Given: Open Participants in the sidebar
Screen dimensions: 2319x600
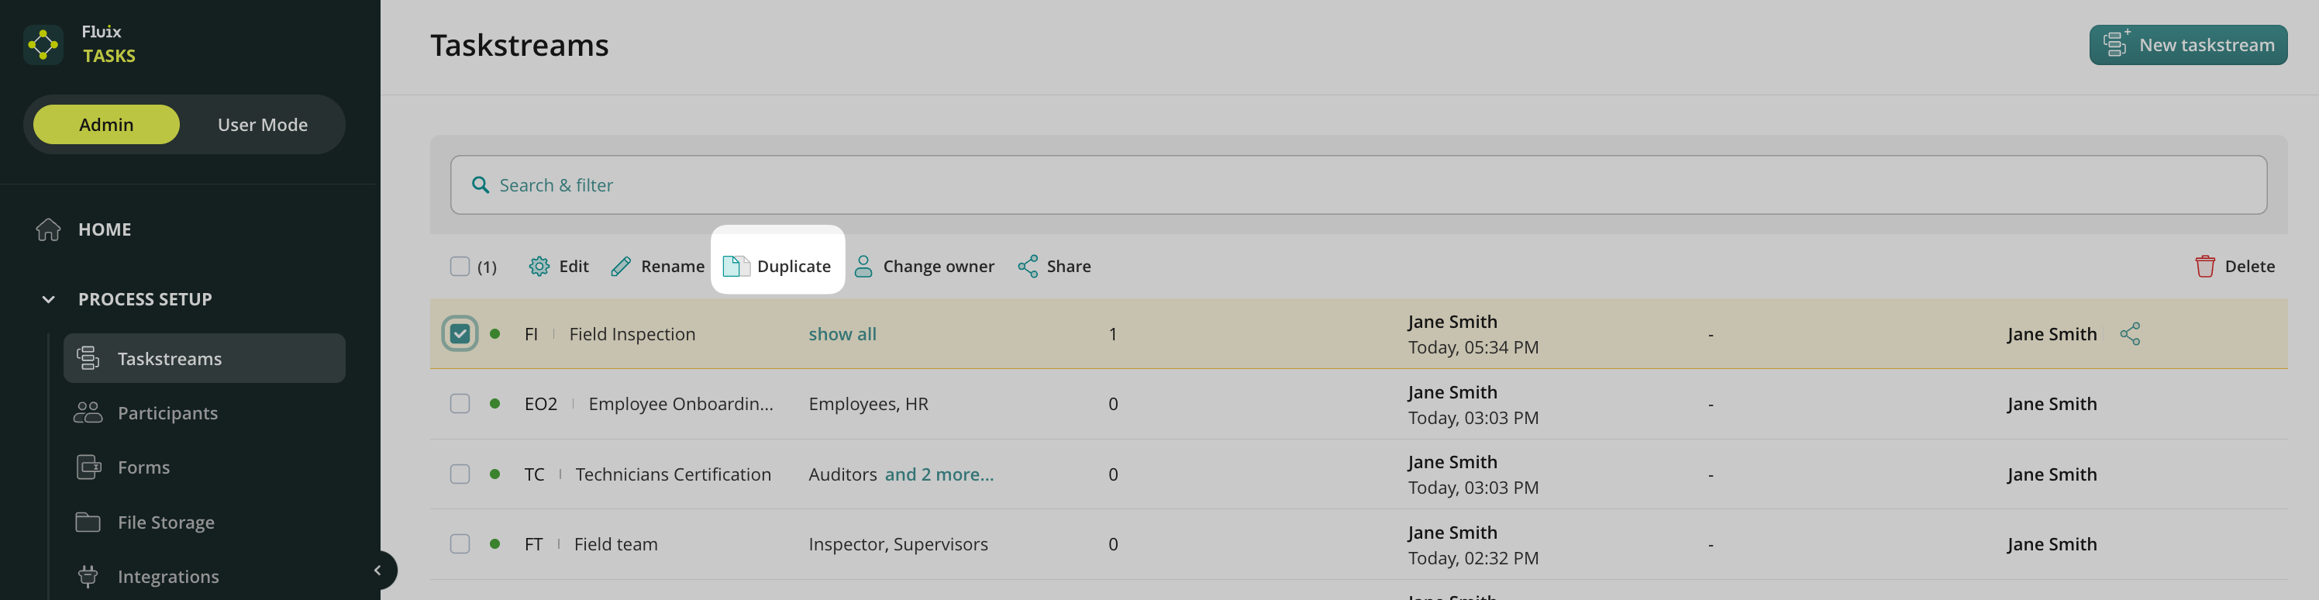Looking at the screenshot, I should click(167, 412).
